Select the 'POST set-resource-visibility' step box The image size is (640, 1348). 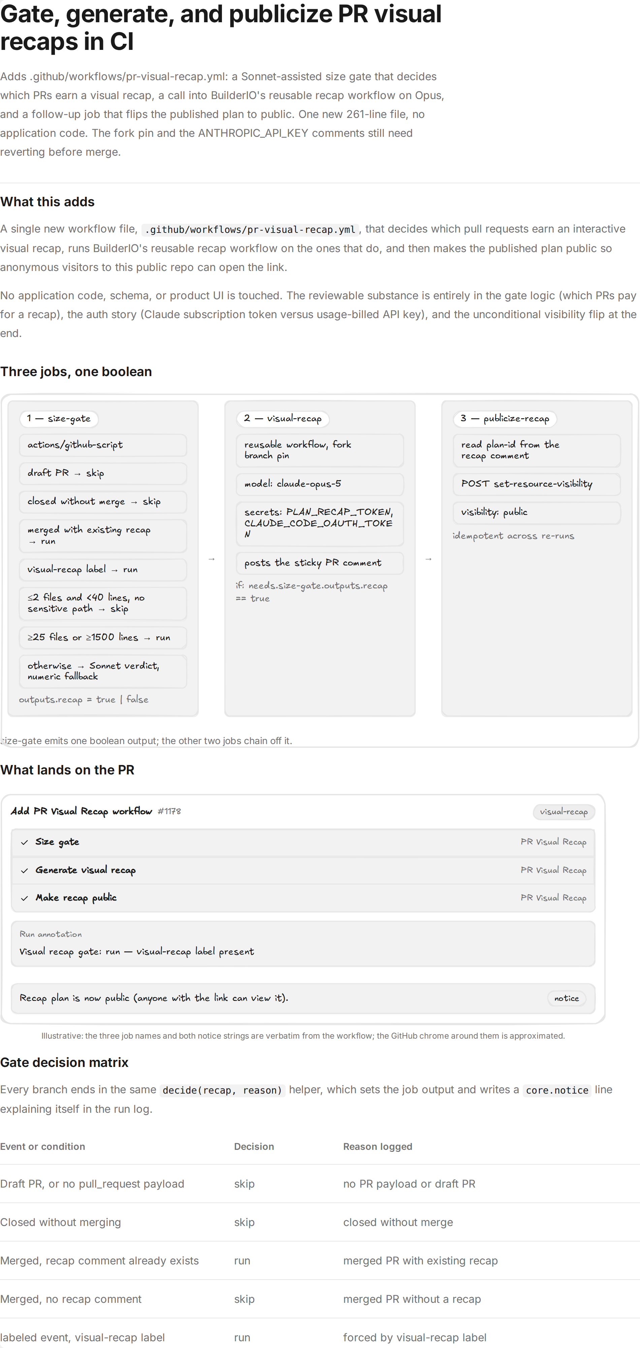pos(537,484)
